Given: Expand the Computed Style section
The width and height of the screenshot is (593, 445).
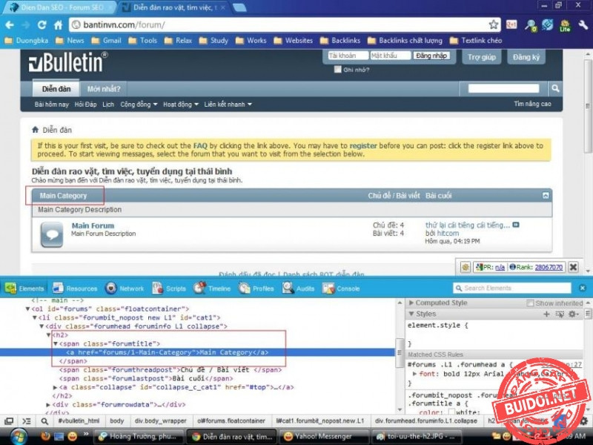Looking at the screenshot, I should [x=411, y=303].
